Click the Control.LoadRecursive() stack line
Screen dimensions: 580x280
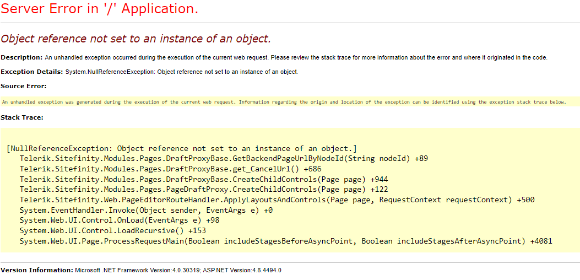[x=112, y=231]
